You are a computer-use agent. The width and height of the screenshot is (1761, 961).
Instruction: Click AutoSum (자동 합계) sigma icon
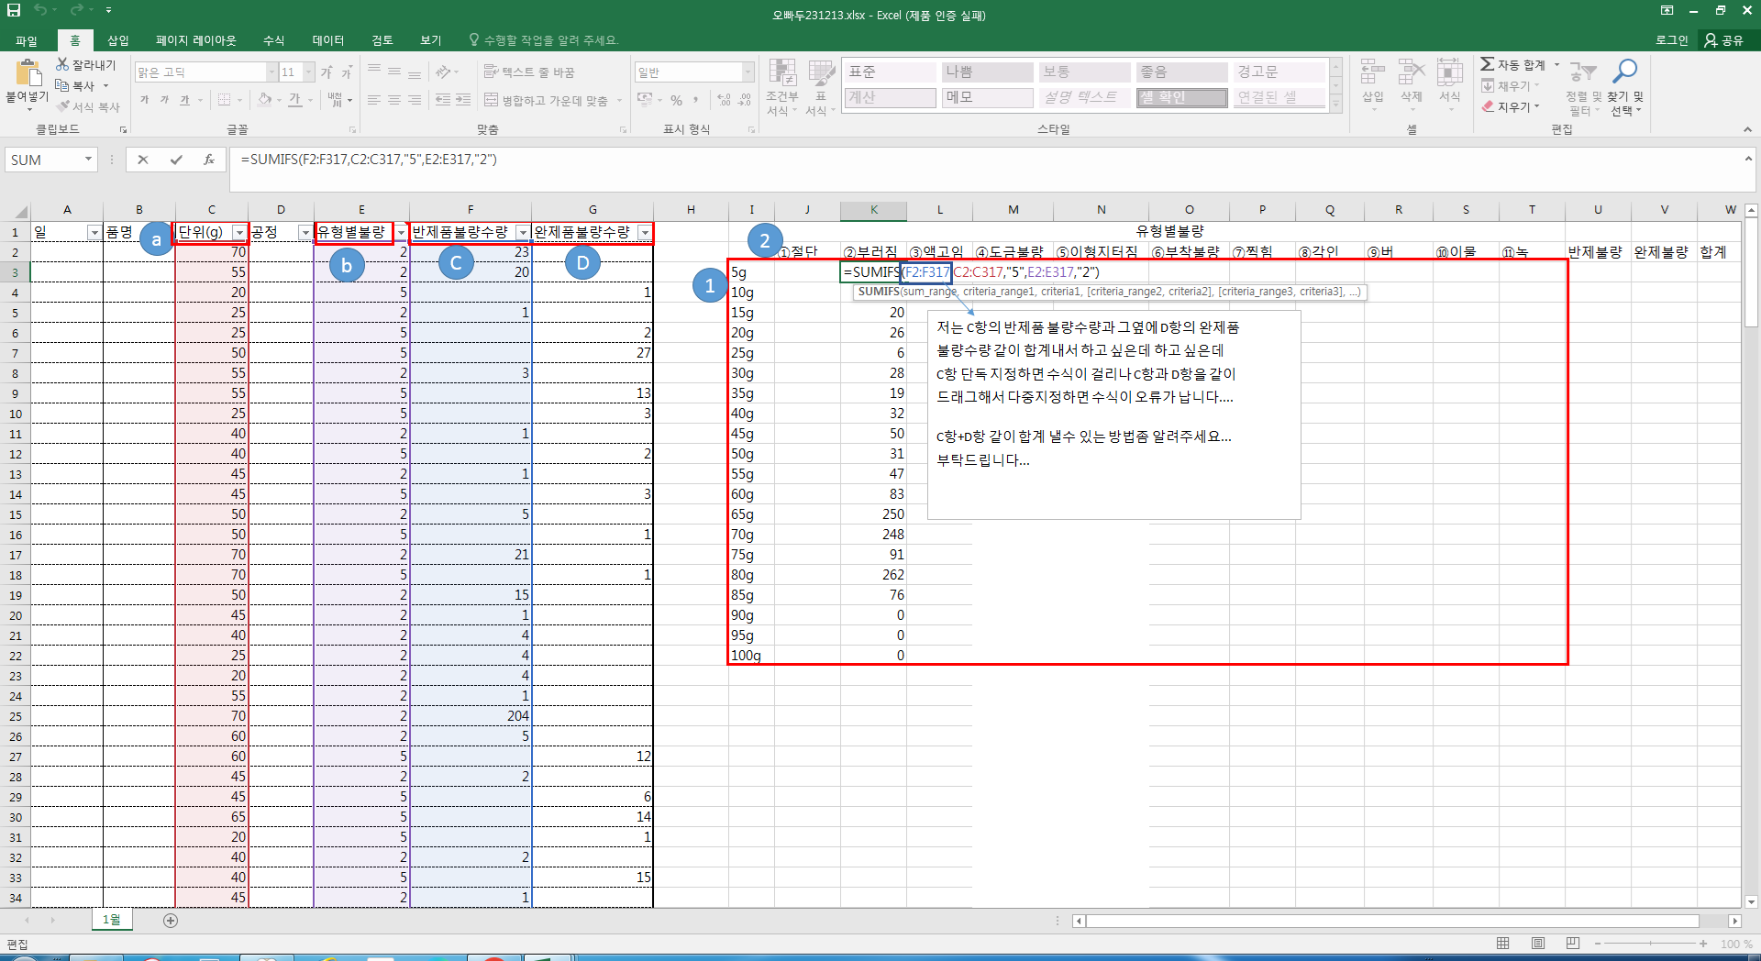1488,64
